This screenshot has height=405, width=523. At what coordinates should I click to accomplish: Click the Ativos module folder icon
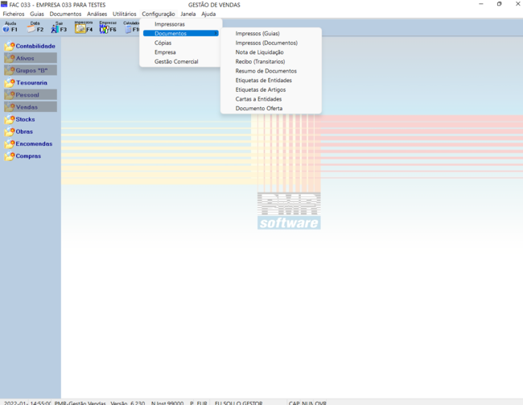click(x=10, y=58)
